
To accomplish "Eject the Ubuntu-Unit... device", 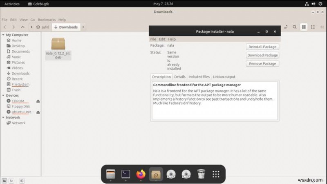I will [38, 112].
